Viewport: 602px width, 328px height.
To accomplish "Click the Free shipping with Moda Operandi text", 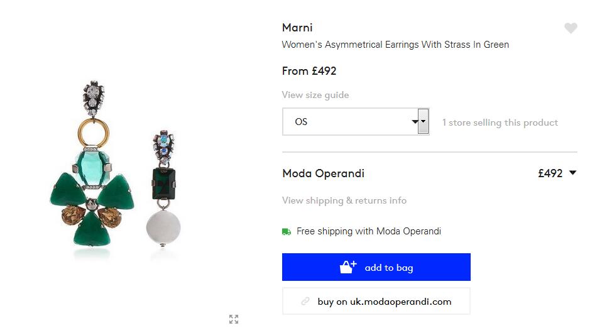I will (x=369, y=231).
